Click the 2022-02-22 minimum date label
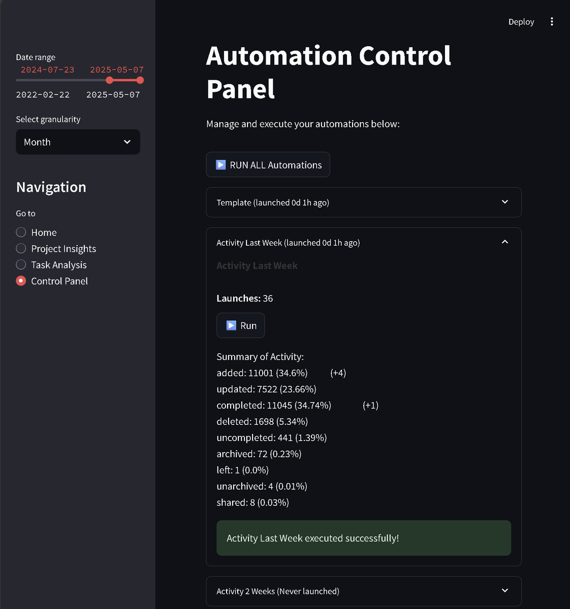The image size is (570, 609). coord(43,94)
